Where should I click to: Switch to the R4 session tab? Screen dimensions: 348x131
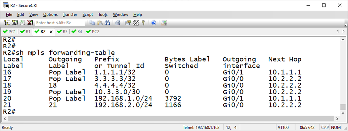(x=77, y=32)
